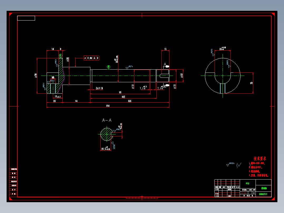The height and width of the screenshot is (213, 284).
Task: Click the 45# material text in title block
Action: tap(247, 183)
